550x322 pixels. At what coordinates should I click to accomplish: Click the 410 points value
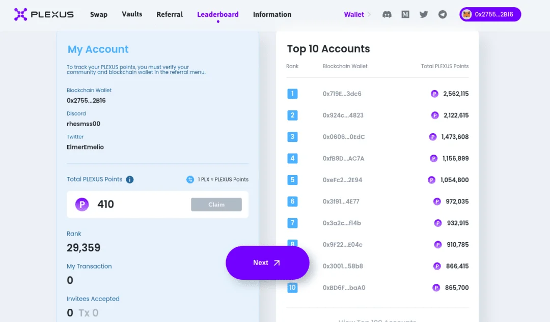point(105,204)
